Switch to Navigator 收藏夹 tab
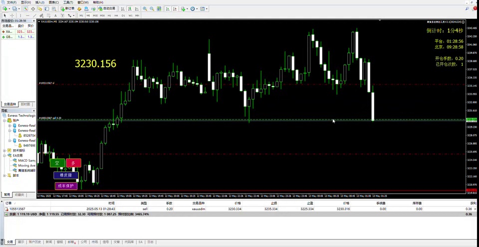 20,195
